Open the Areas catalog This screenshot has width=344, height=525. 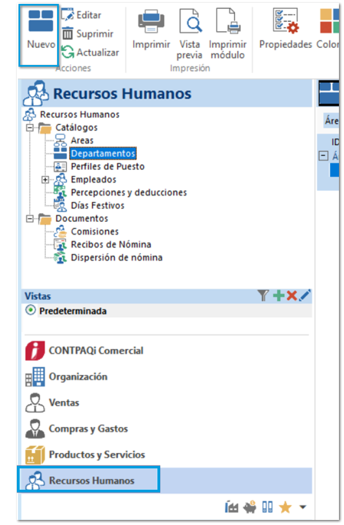82,141
